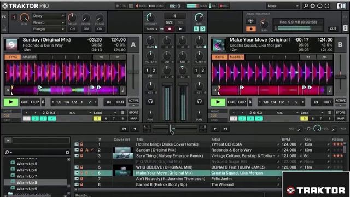Click the crossfader skip-to-start button
350x197 pixels.
(124, 129)
